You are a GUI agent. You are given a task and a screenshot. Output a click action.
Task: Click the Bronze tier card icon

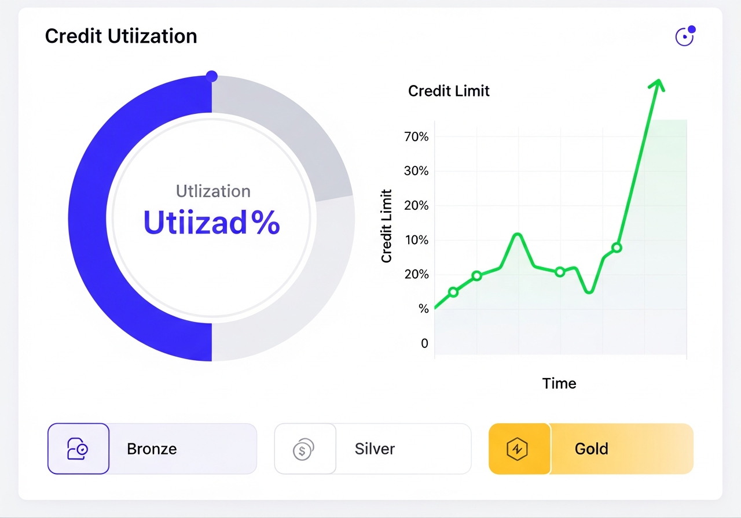point(78,449)
